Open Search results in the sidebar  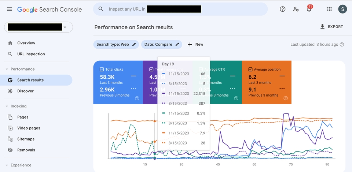coord(36,80)
